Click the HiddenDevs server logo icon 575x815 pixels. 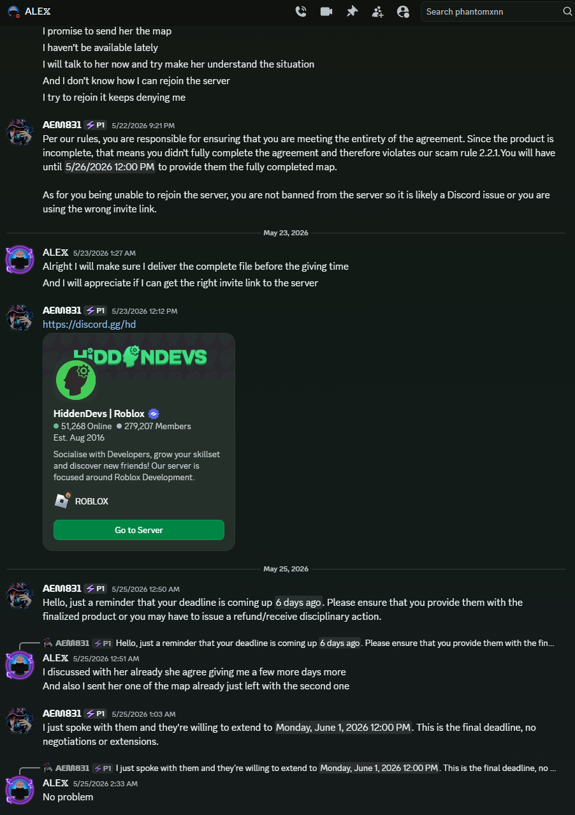(x=76, y=379)
